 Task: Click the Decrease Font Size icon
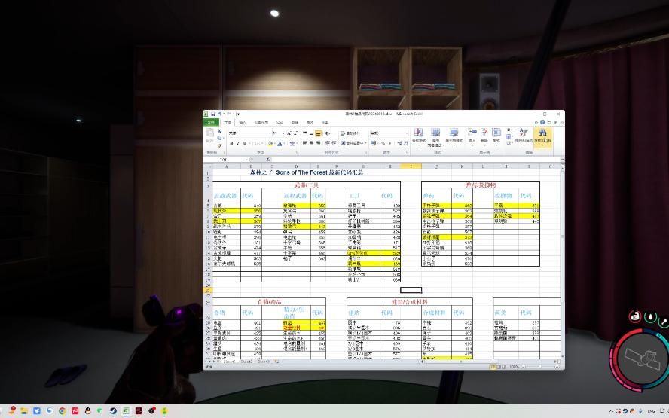(x=295, y=133)
